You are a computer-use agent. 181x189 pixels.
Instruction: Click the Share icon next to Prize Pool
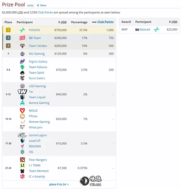(38, 5)
